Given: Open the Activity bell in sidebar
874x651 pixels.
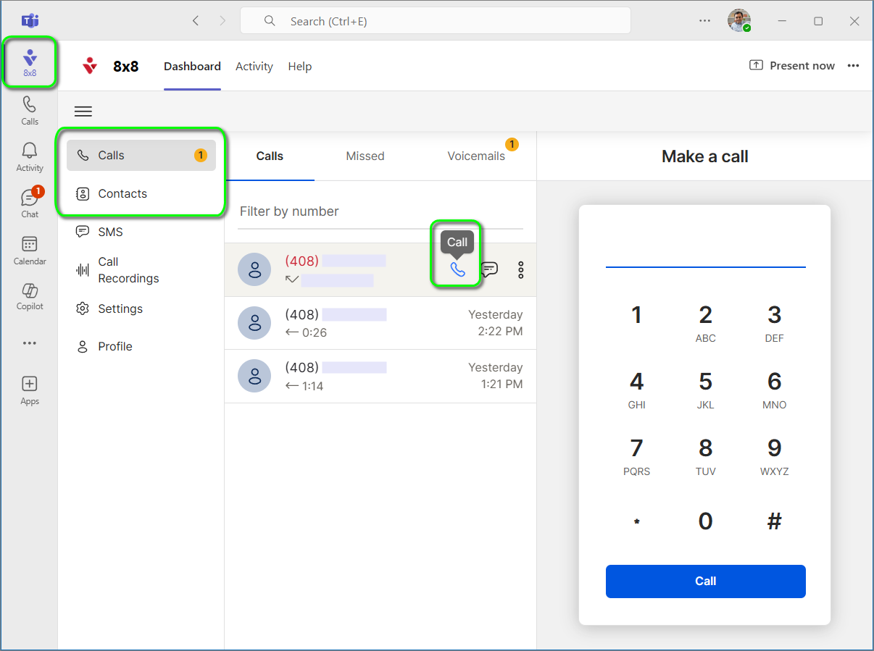Looking at the screenshot, I should click(x=30, y=157).
